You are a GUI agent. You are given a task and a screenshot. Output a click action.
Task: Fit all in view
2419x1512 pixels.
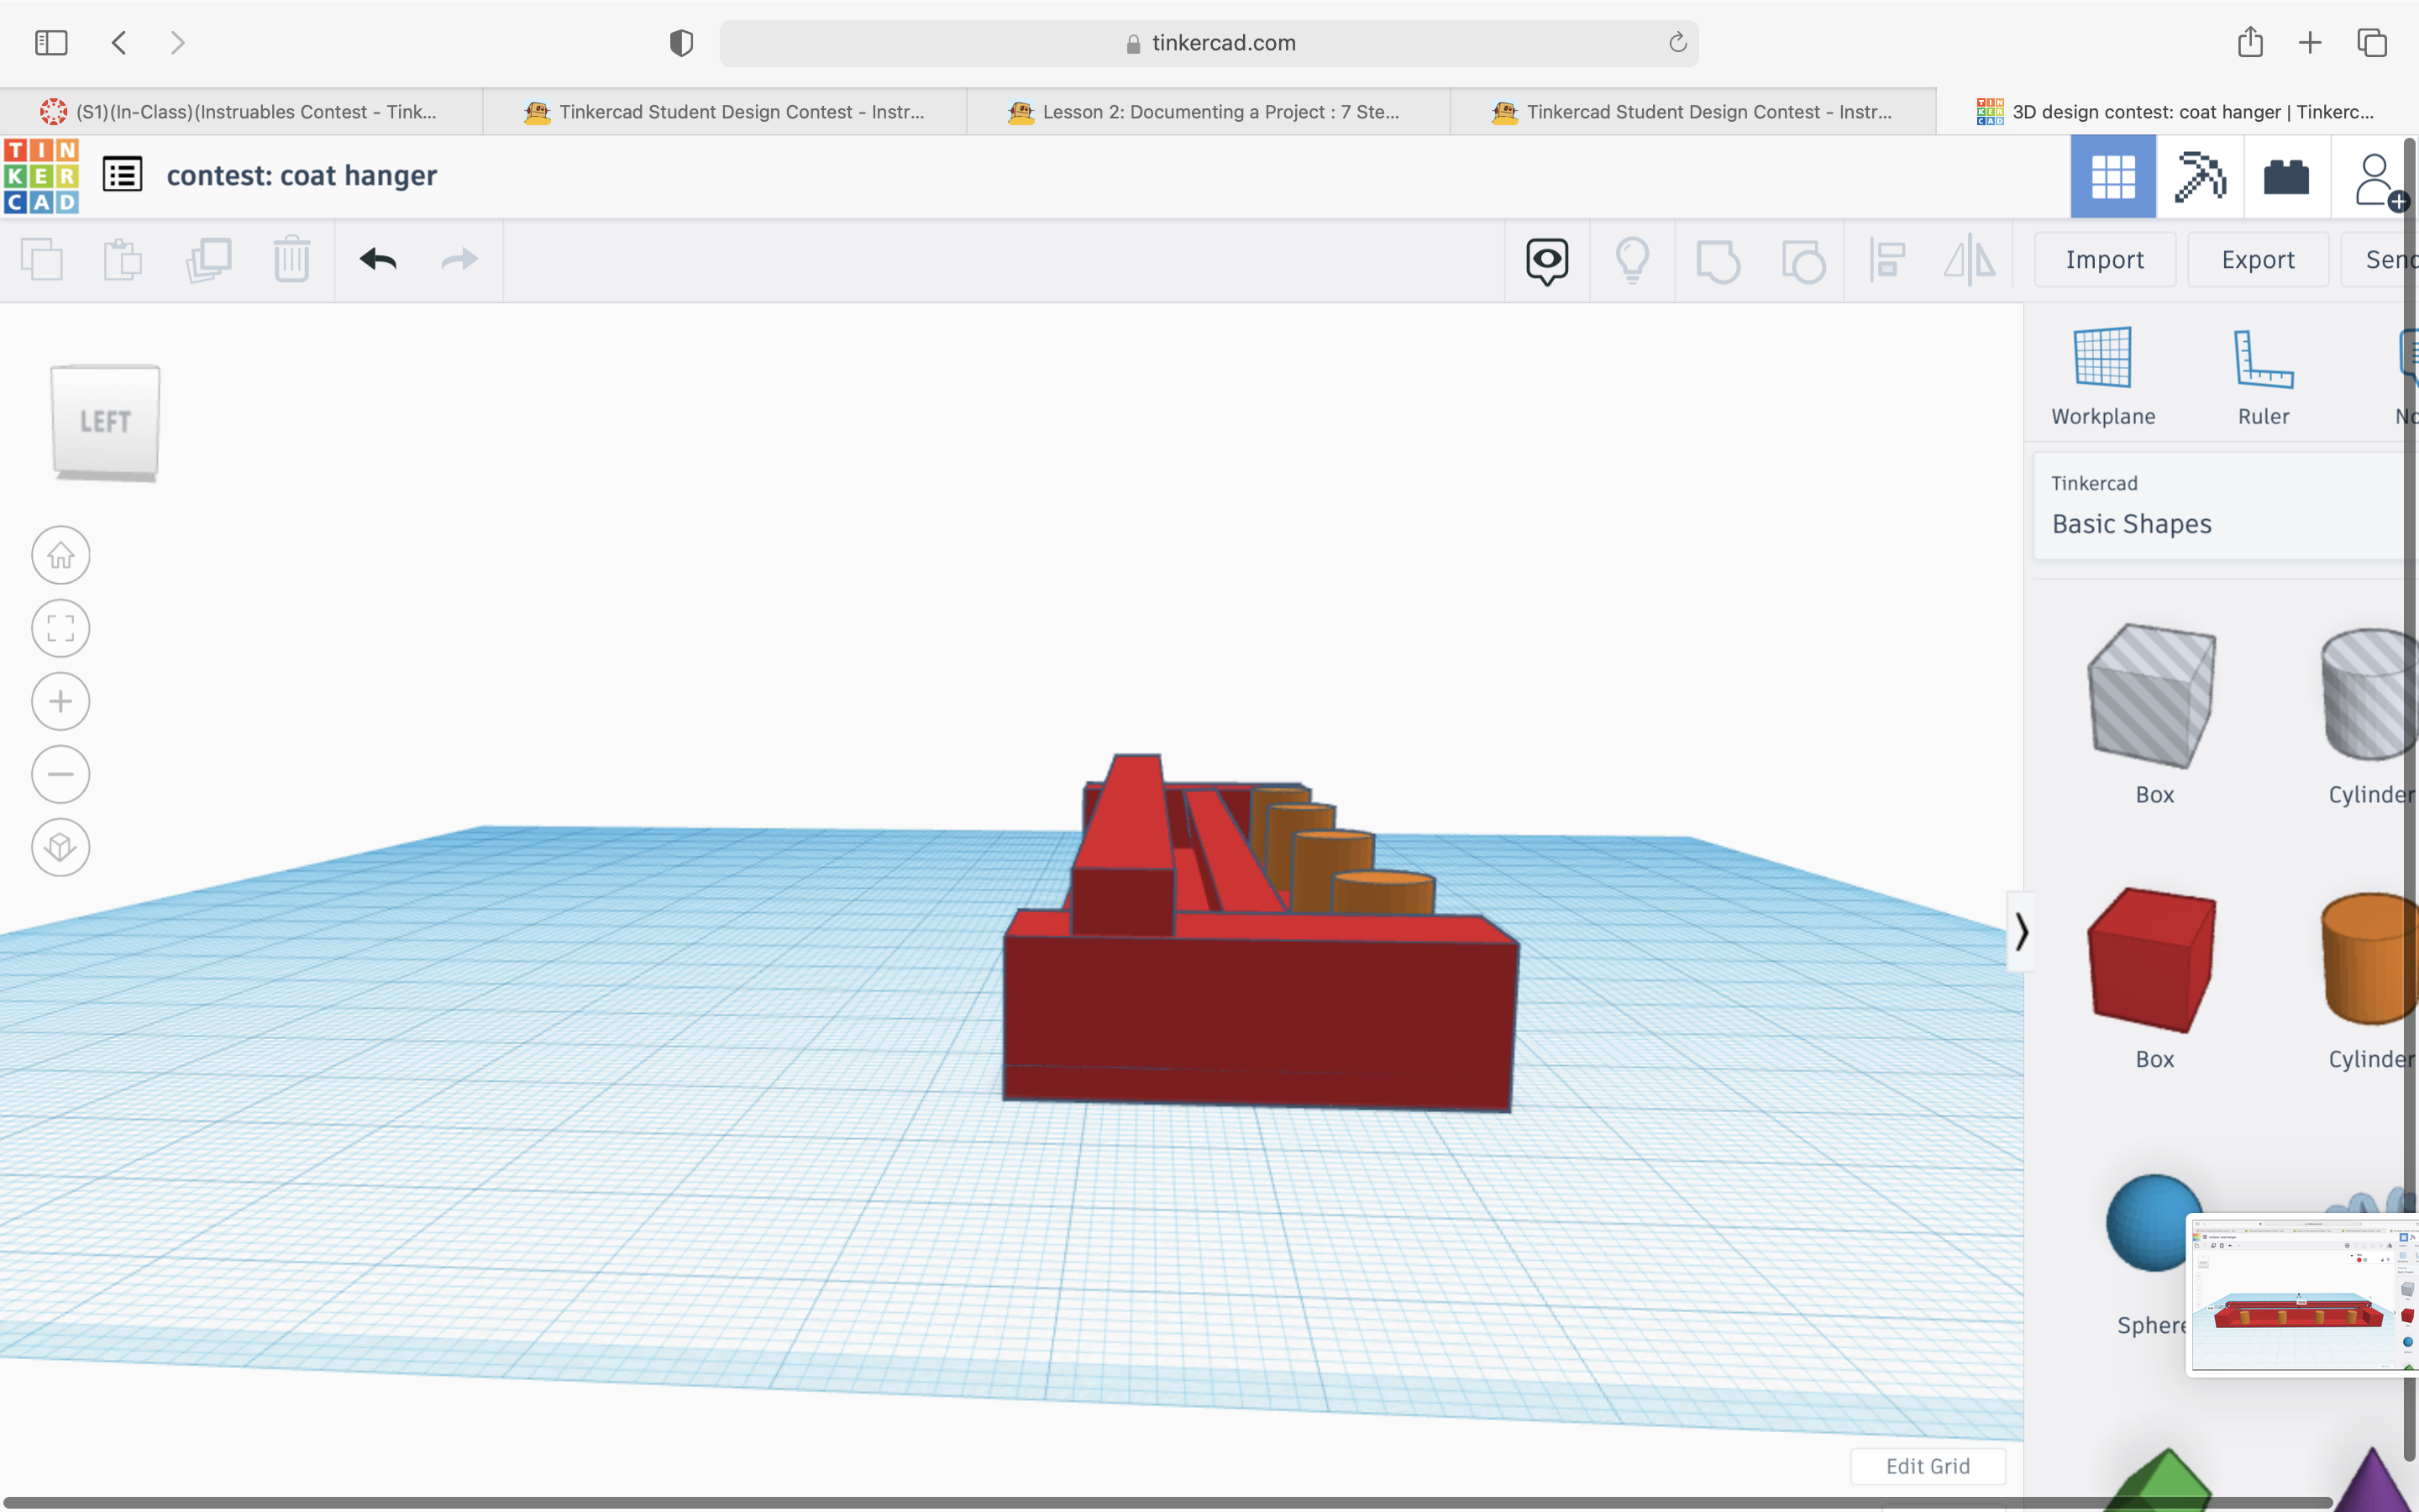pos(61,628)
